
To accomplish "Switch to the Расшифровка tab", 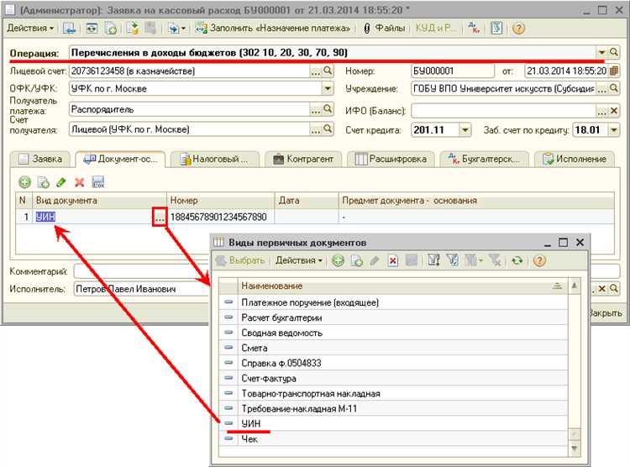I will tap(392, 159).
